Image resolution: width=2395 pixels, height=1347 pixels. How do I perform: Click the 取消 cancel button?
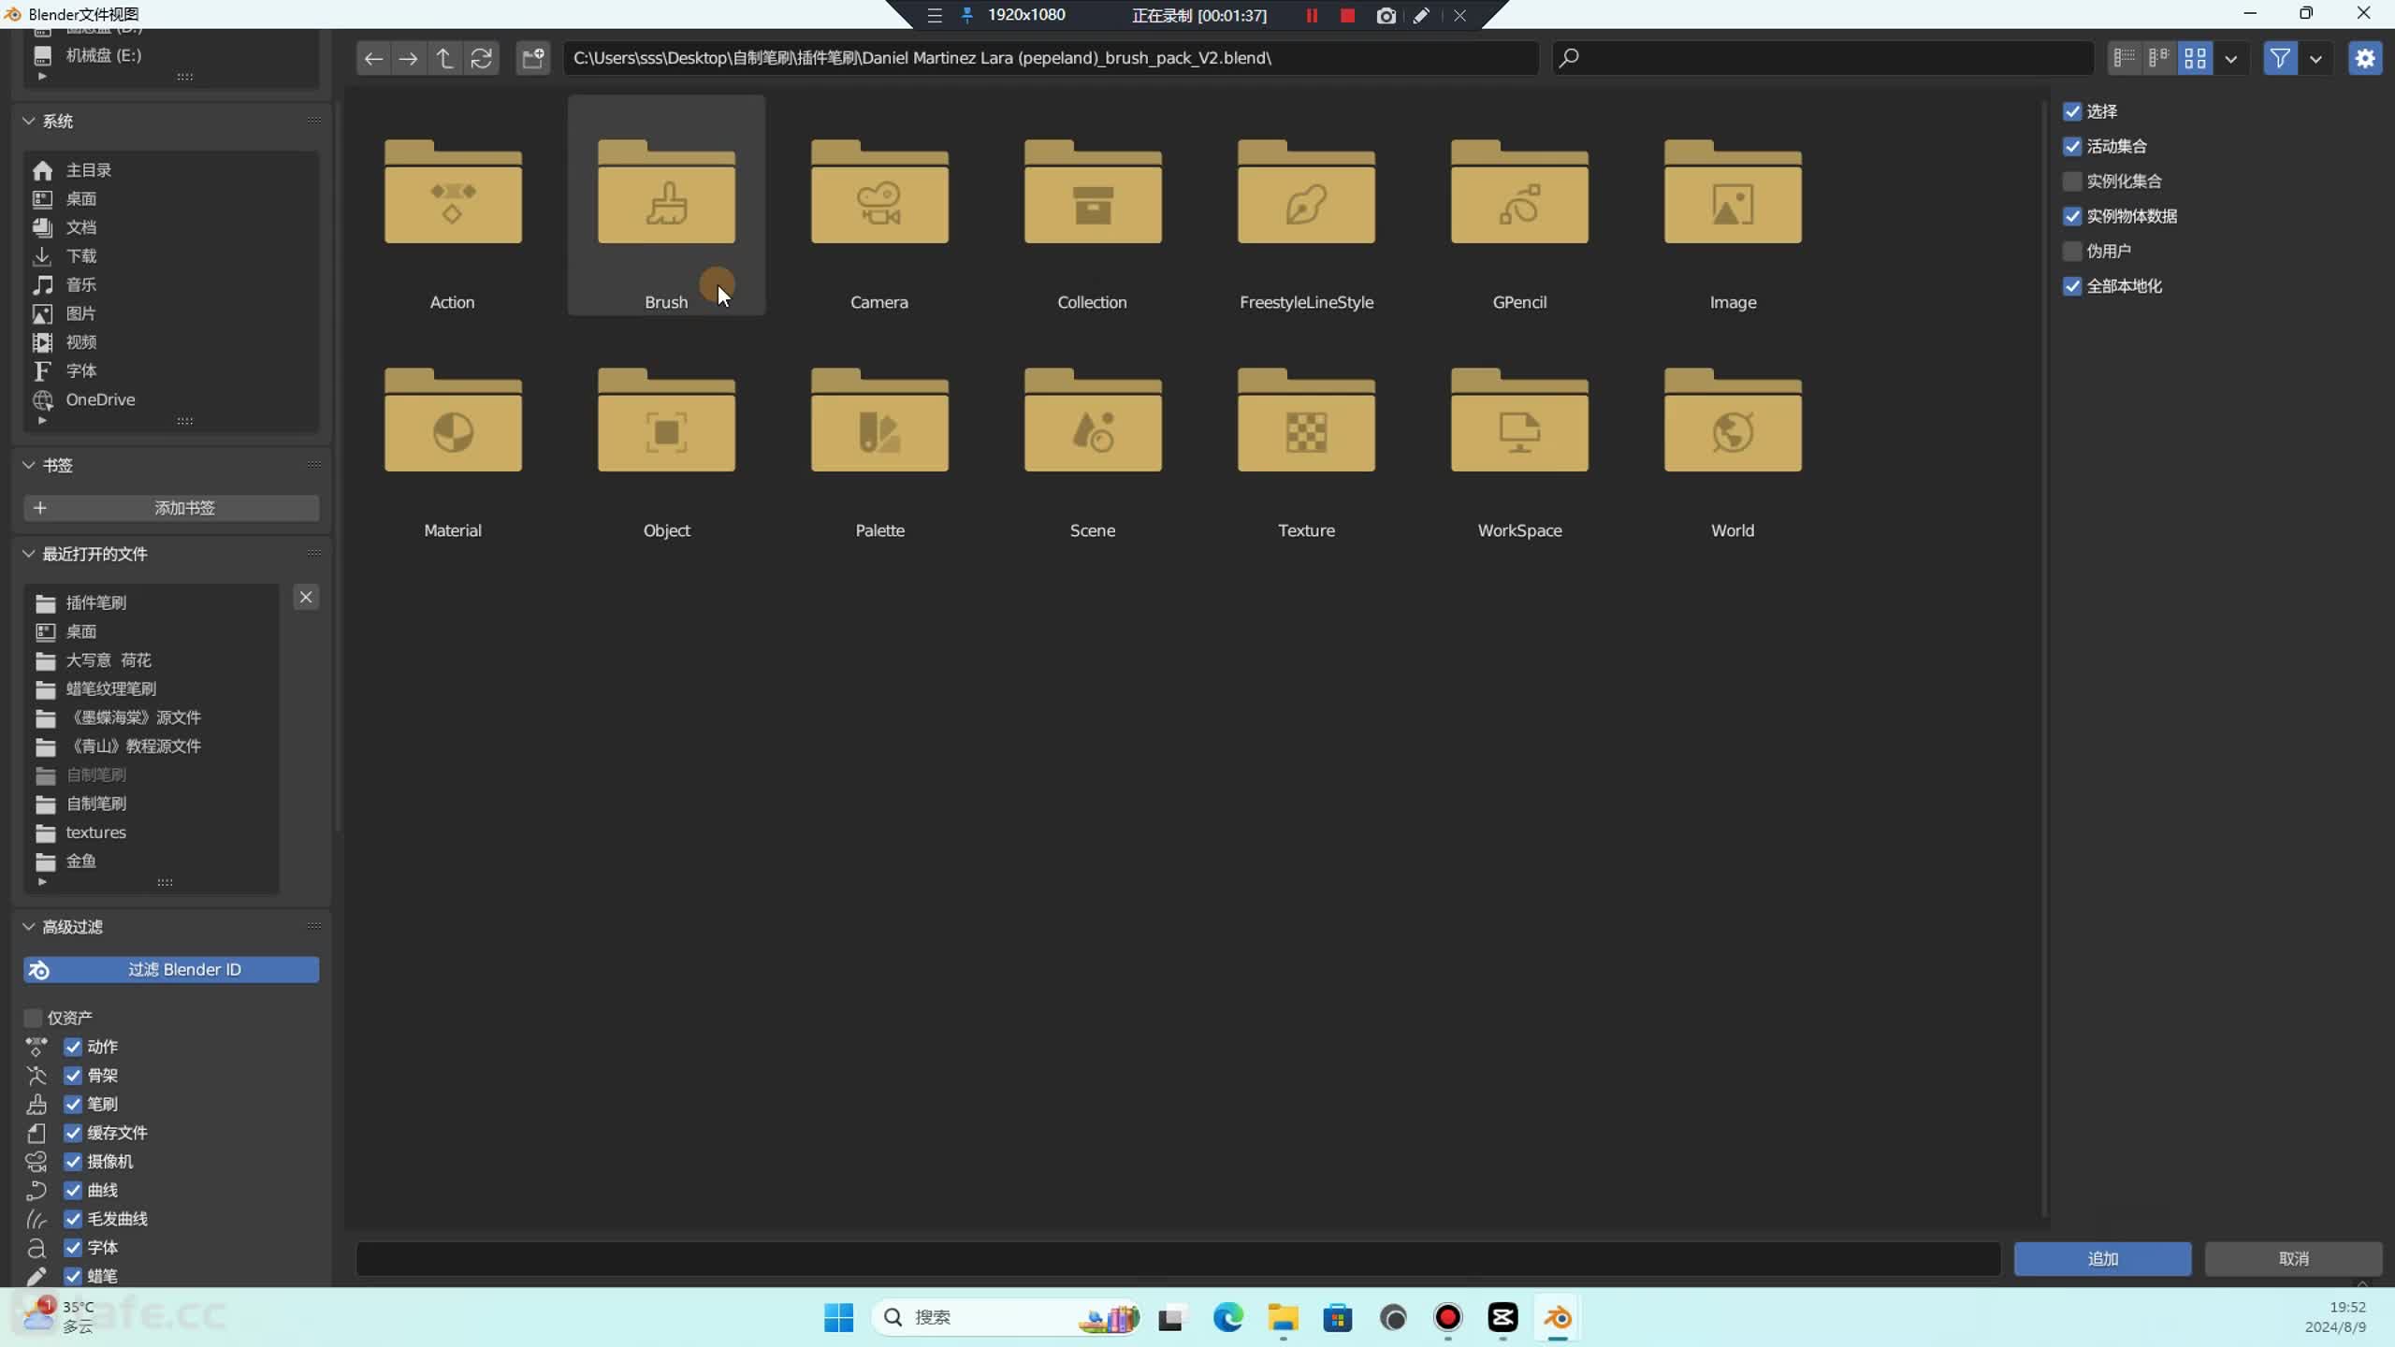click(x=2293, y=1259)
